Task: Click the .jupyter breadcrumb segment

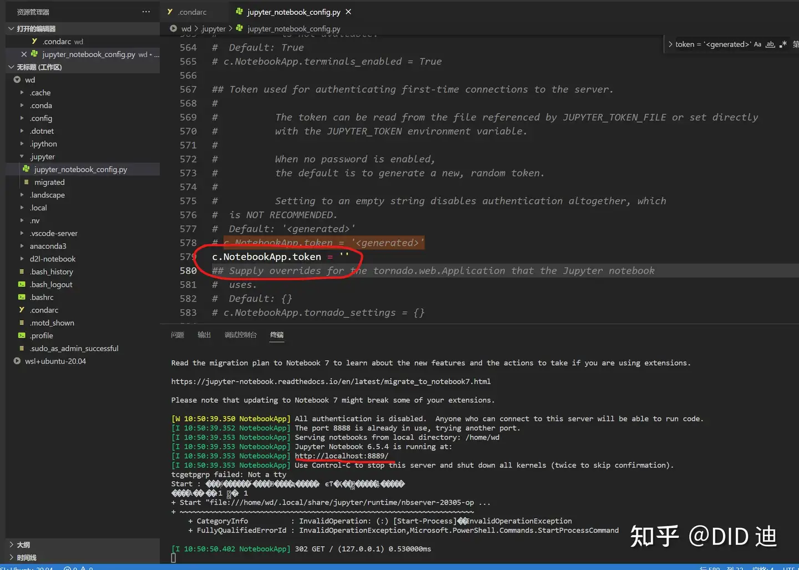Action: click(x=213, y=28)
